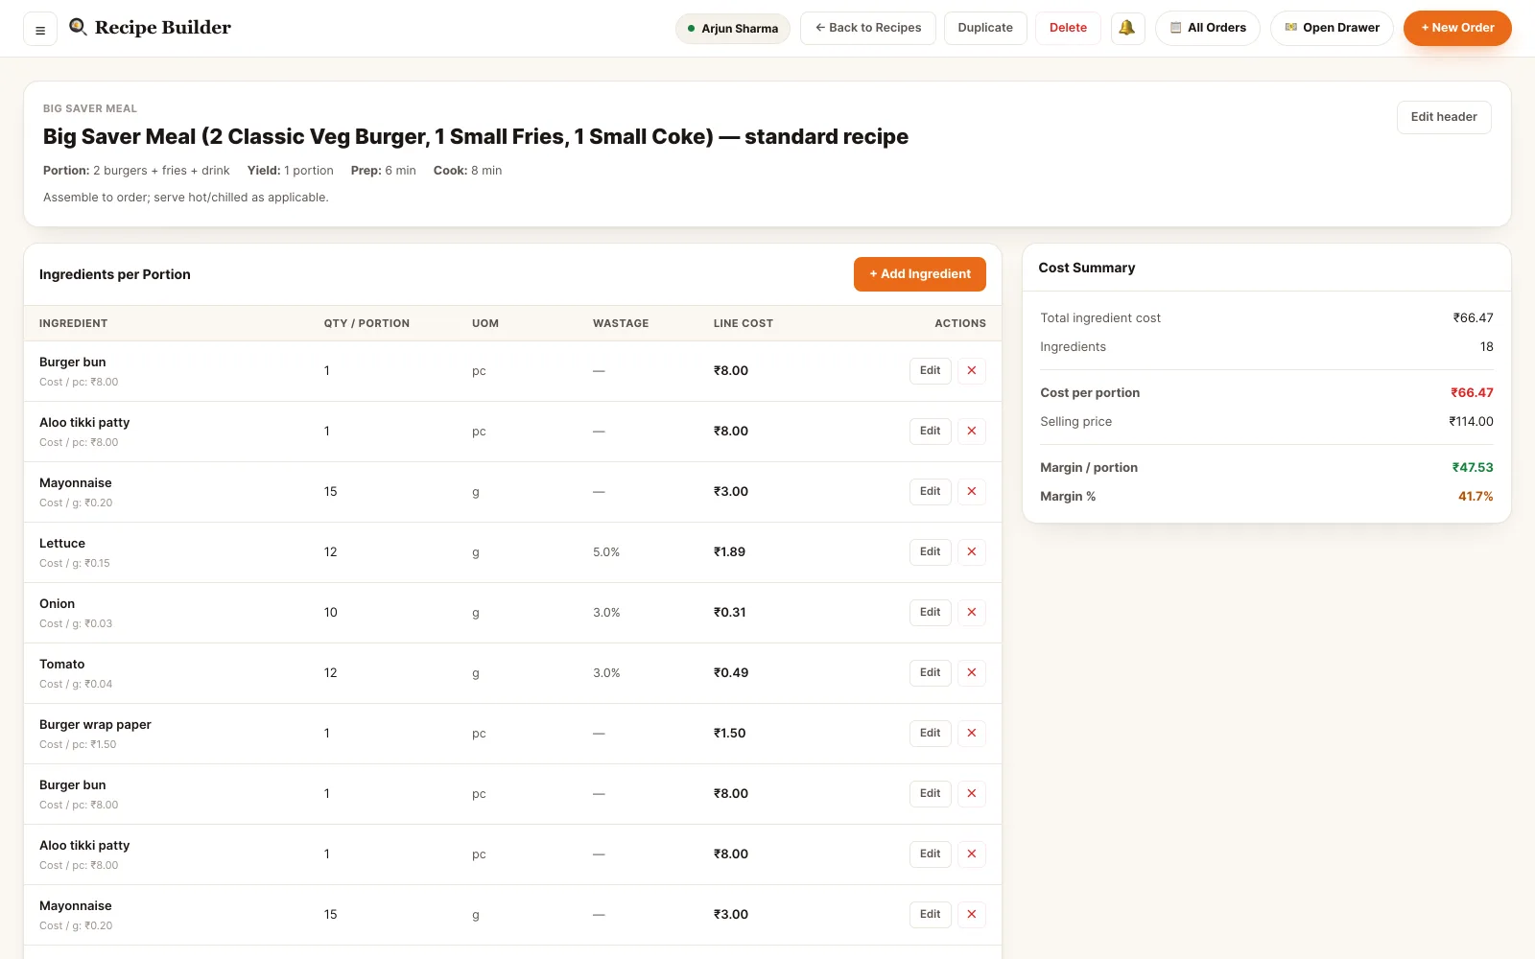Click Margin % value 41.7%
Viewport: 1535px width, 959px height.
1476,496
